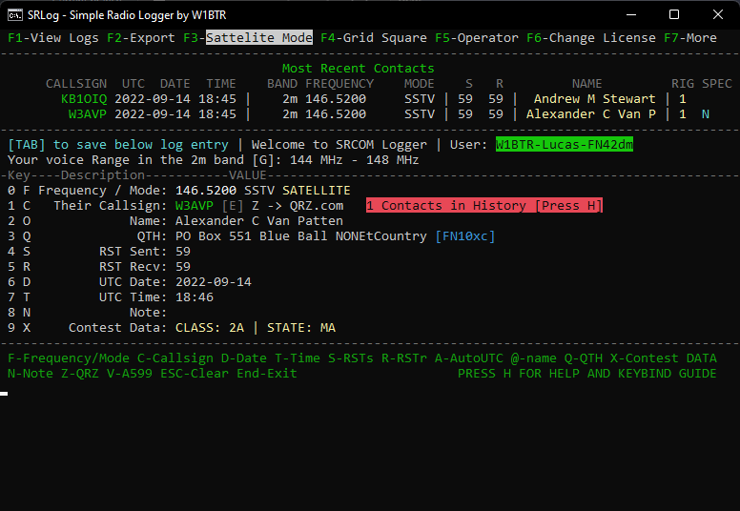Click the W3AVP callsign in recent contacts table
Image resolution: width=740 pixels, height=511 pixels.
[x=88, y=114]
